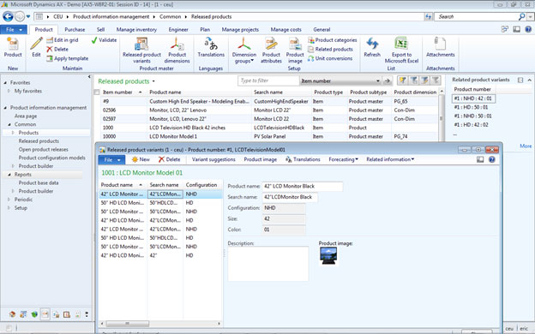This screenshot has height=334, width=535.
Task: Switch to the General ribbon tab
Action: (322, 30)
